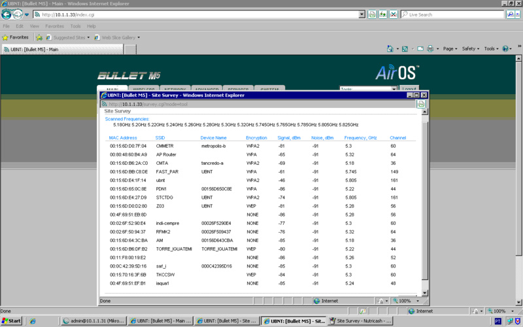
Task: Open the popup zoom level 100% dropdown
Action: pos(418,301)
